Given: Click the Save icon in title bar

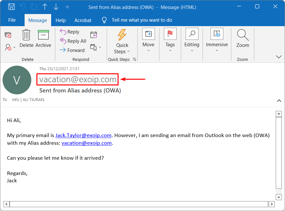Looking at the screenshot, I should pos(12,7).
